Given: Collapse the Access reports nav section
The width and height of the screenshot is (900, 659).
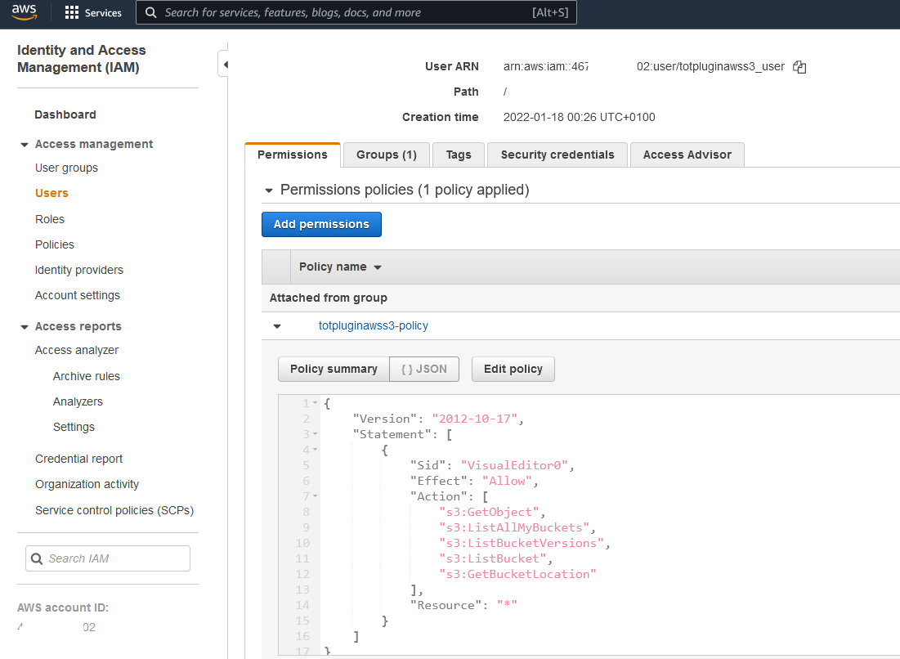Looking at the screenshot, I should point(24,327).
